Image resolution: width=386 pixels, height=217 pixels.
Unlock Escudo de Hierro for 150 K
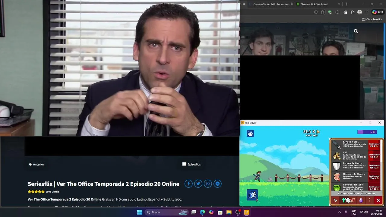pyautogui.click(x=374, y=166)
